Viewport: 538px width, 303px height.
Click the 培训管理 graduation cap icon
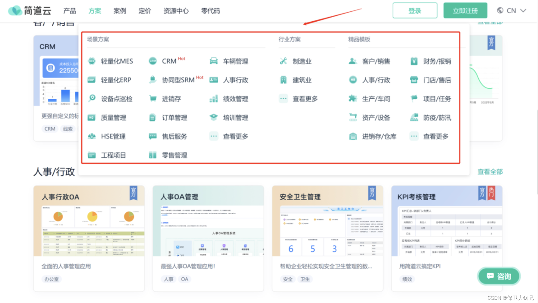pos(213,117)
